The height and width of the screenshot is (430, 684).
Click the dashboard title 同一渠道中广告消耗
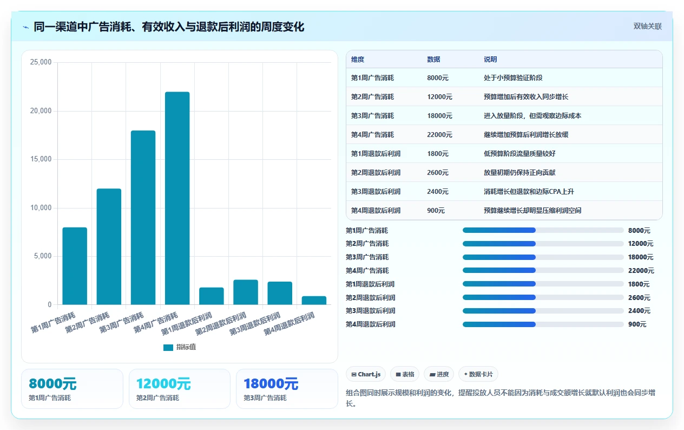[x=169, y=27]
